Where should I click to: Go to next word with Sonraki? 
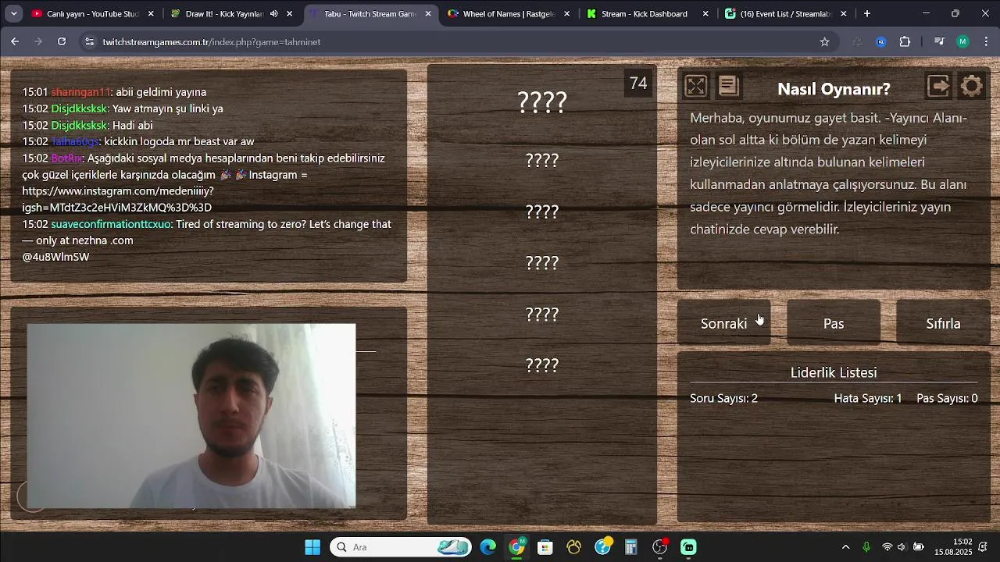point(723,323)
